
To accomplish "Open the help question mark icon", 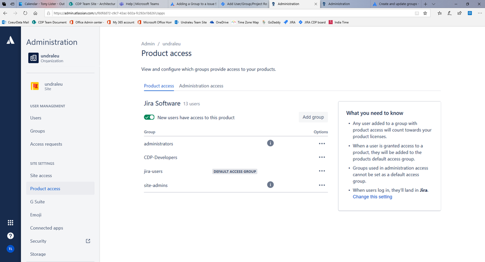I will pos(11,236).
